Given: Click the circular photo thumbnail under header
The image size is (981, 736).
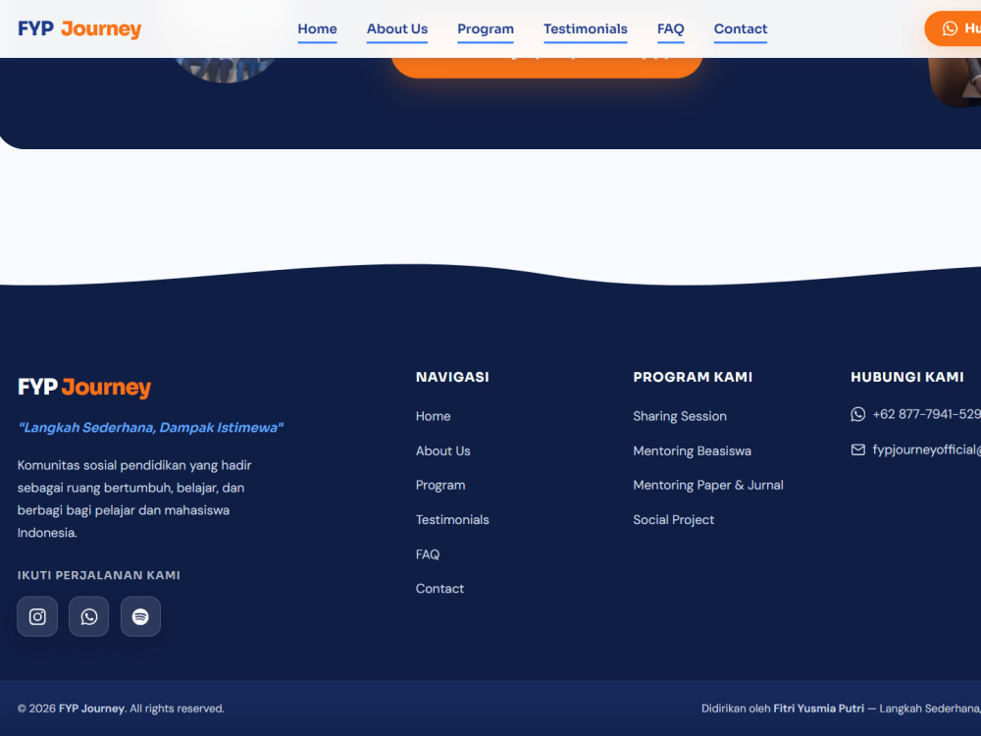Looking at the screenshot, I should point(226,70).
